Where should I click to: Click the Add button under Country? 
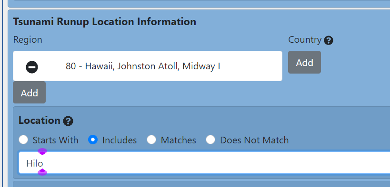coord(304,62)
